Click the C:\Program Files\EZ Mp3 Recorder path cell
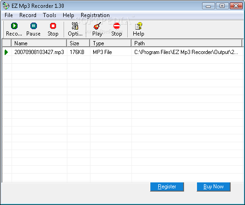 pos(186,52)
